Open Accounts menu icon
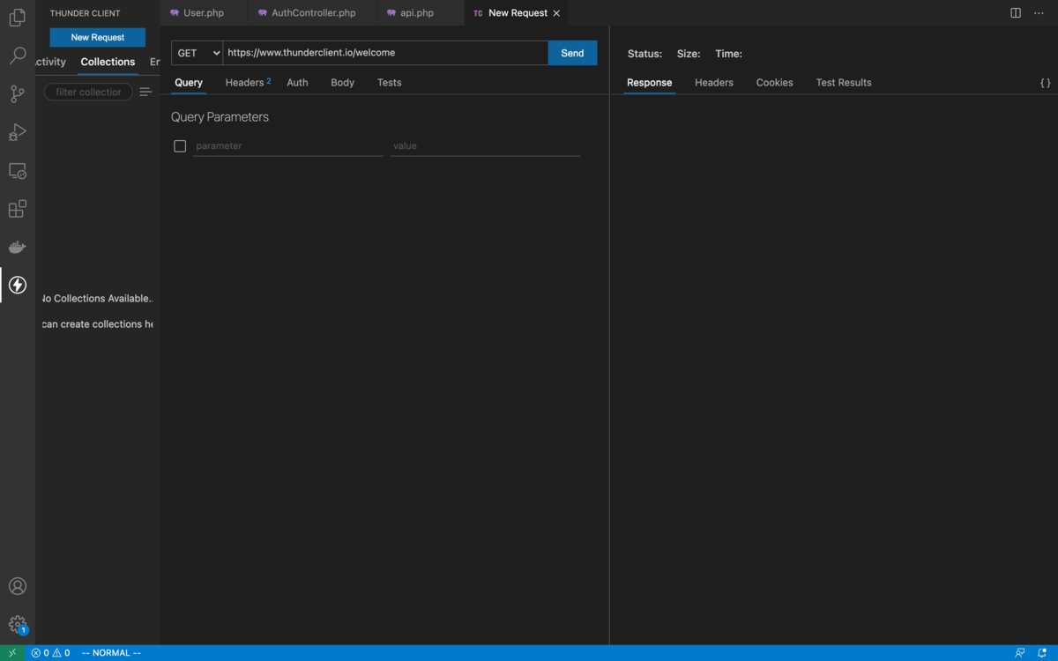Viewport: 1058px width, 661px height. pos(17,586)
